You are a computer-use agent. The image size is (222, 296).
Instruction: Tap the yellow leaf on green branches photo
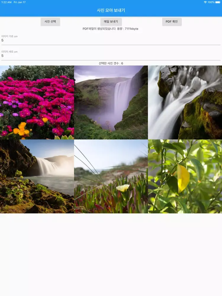tap(185, 176)
